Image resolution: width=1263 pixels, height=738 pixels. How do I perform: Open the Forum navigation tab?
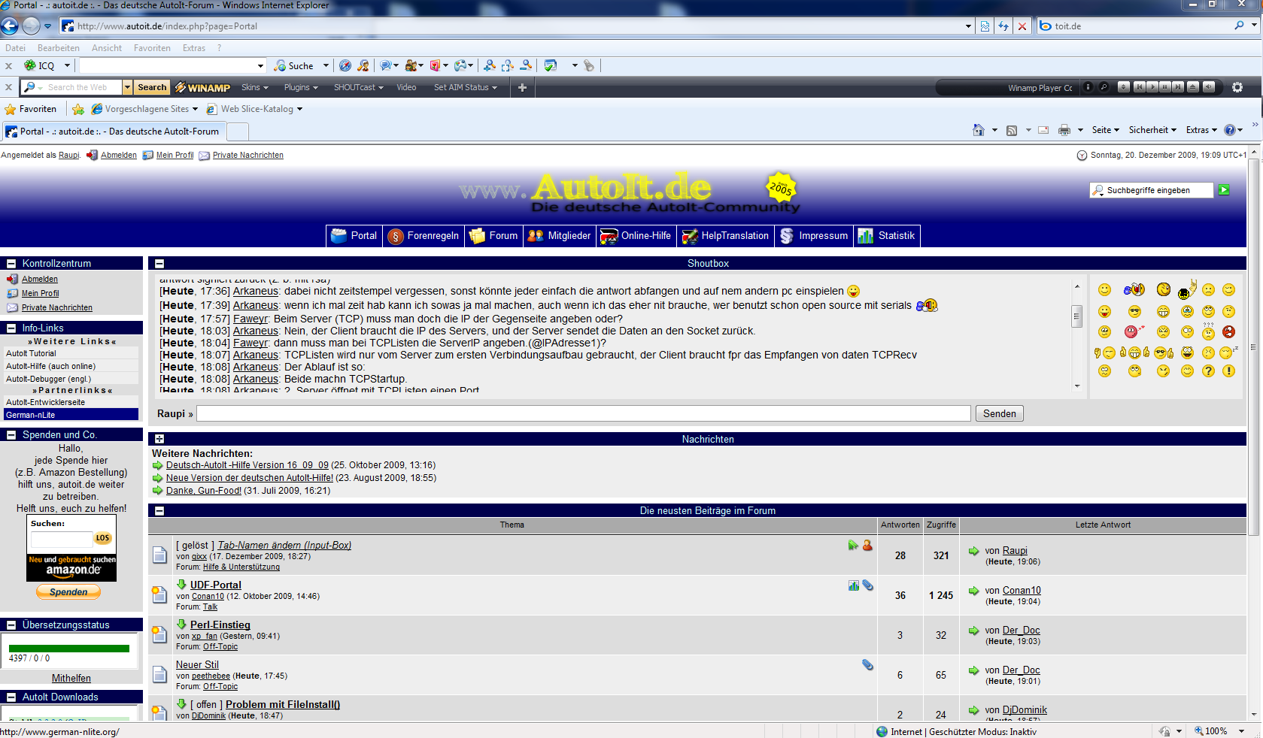click(493, 236)
